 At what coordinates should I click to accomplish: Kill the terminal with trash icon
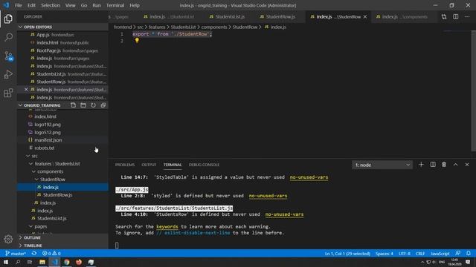pyautogui.click(x=444, y=165)
